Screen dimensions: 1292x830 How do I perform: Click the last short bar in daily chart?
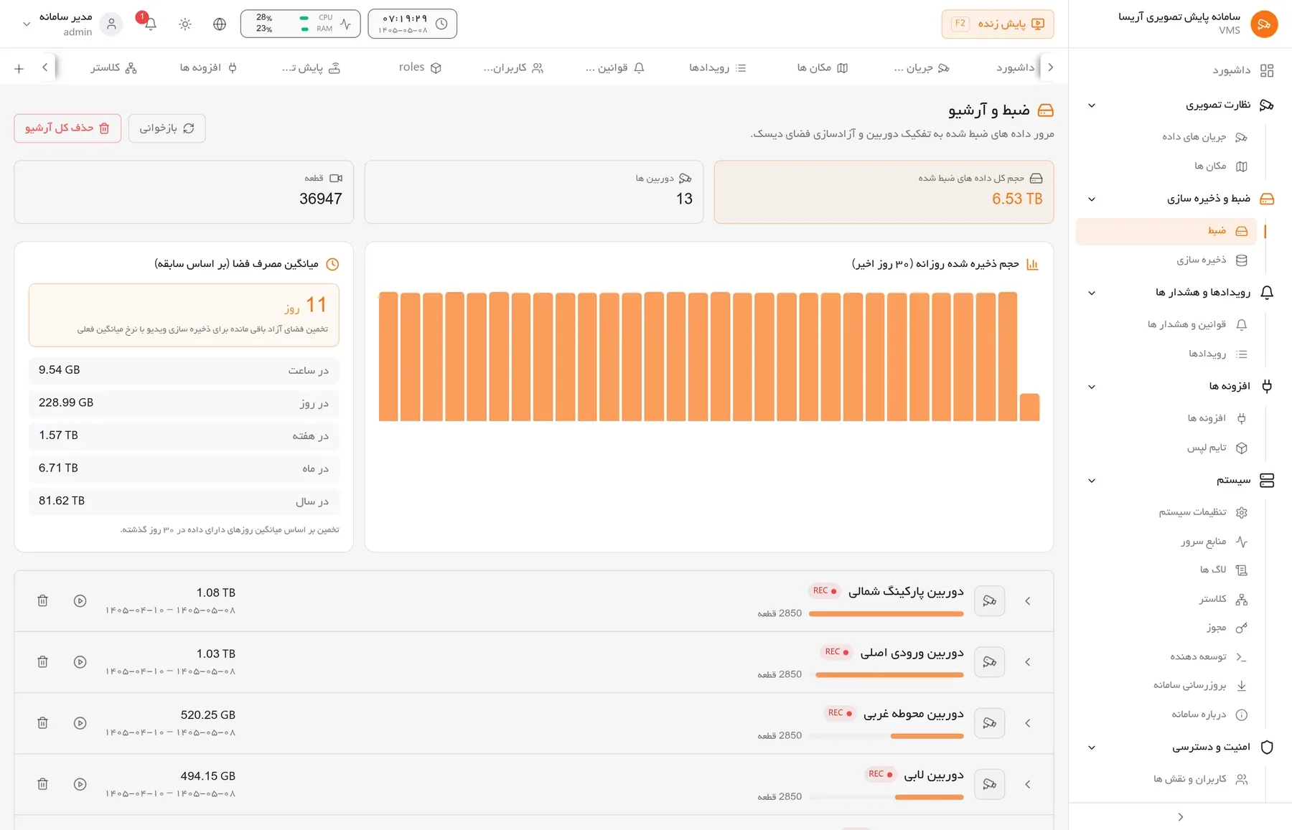coord(1029,407)
